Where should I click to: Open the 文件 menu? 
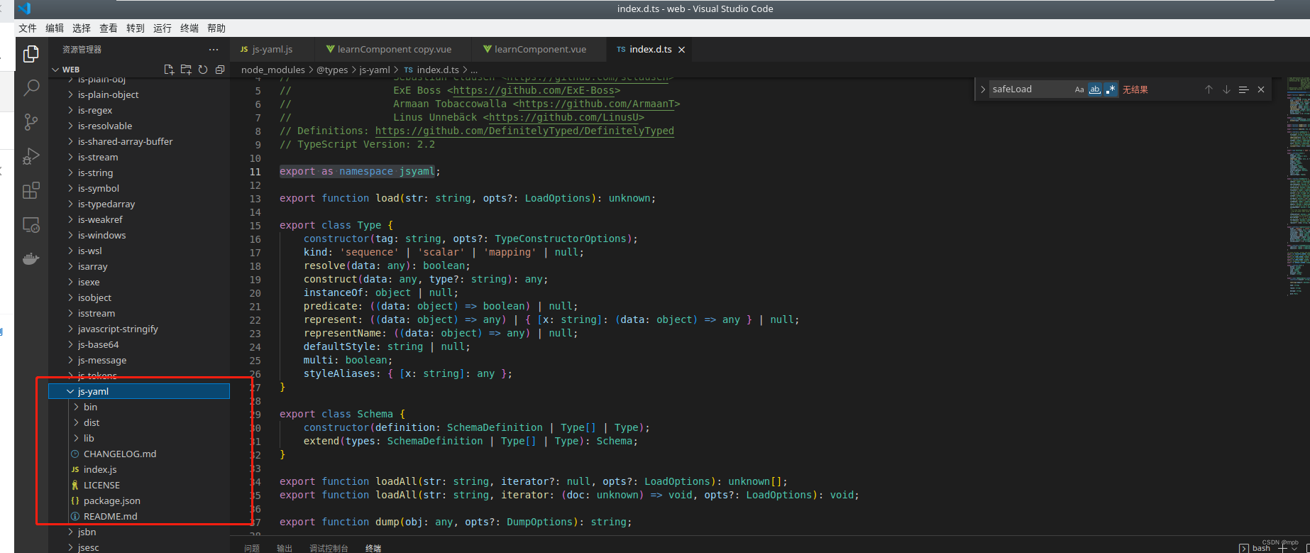28,28
